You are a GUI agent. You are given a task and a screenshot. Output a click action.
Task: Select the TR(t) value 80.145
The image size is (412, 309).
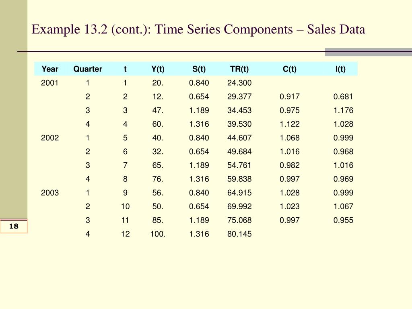click(239, 234)
